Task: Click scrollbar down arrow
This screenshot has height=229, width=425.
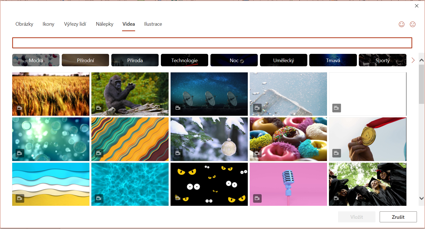Action: point(421,198)
